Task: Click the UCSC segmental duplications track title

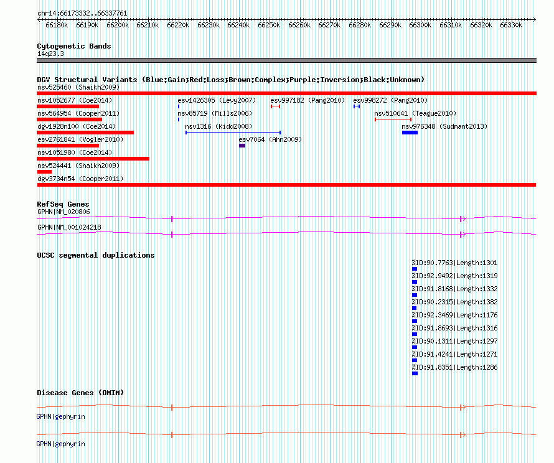Action: pos(96,255)
